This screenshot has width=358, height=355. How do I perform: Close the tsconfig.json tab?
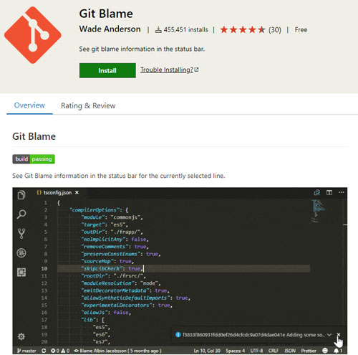[77, 192]
